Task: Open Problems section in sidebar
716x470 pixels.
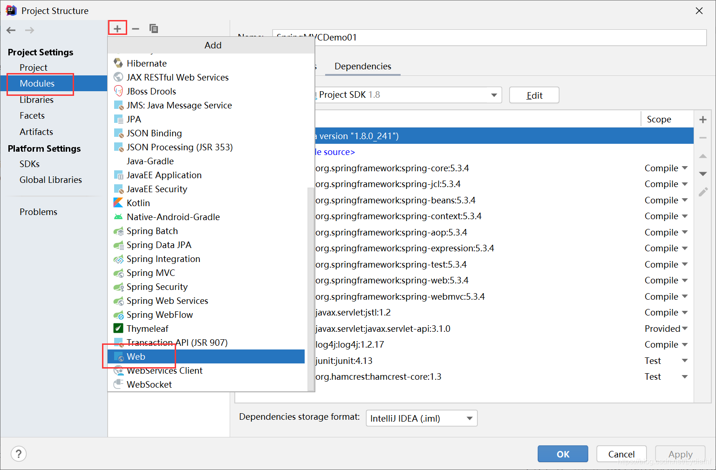Action: [x=39, y=212]
